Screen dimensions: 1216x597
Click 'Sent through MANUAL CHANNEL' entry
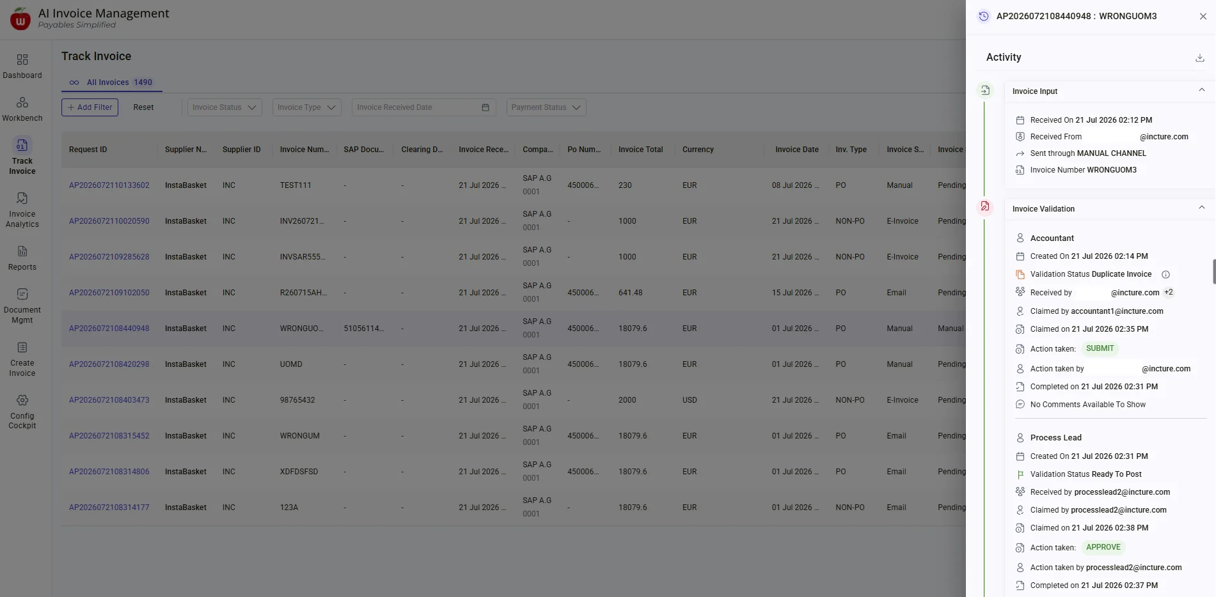[1089, 153]
